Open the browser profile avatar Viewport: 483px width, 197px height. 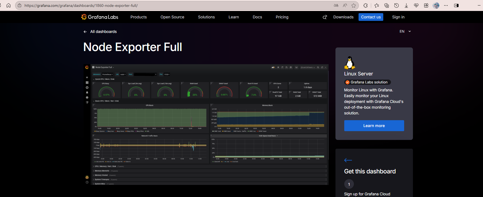tap(436, 5)
